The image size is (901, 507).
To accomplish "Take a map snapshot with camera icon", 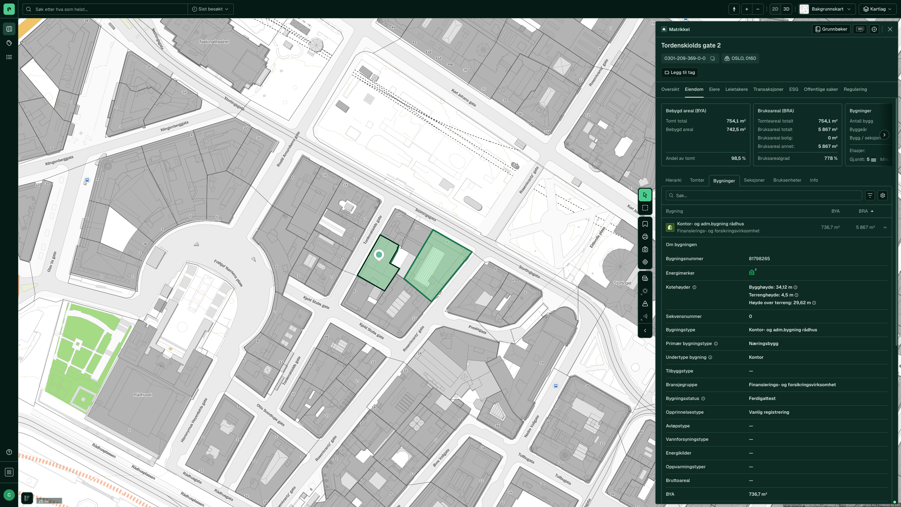I will pyautogui.click(x=645, y=249).
